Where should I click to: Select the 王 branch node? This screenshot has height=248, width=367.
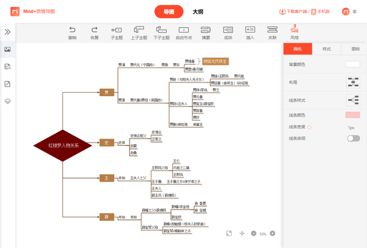[x=107, y=178]
